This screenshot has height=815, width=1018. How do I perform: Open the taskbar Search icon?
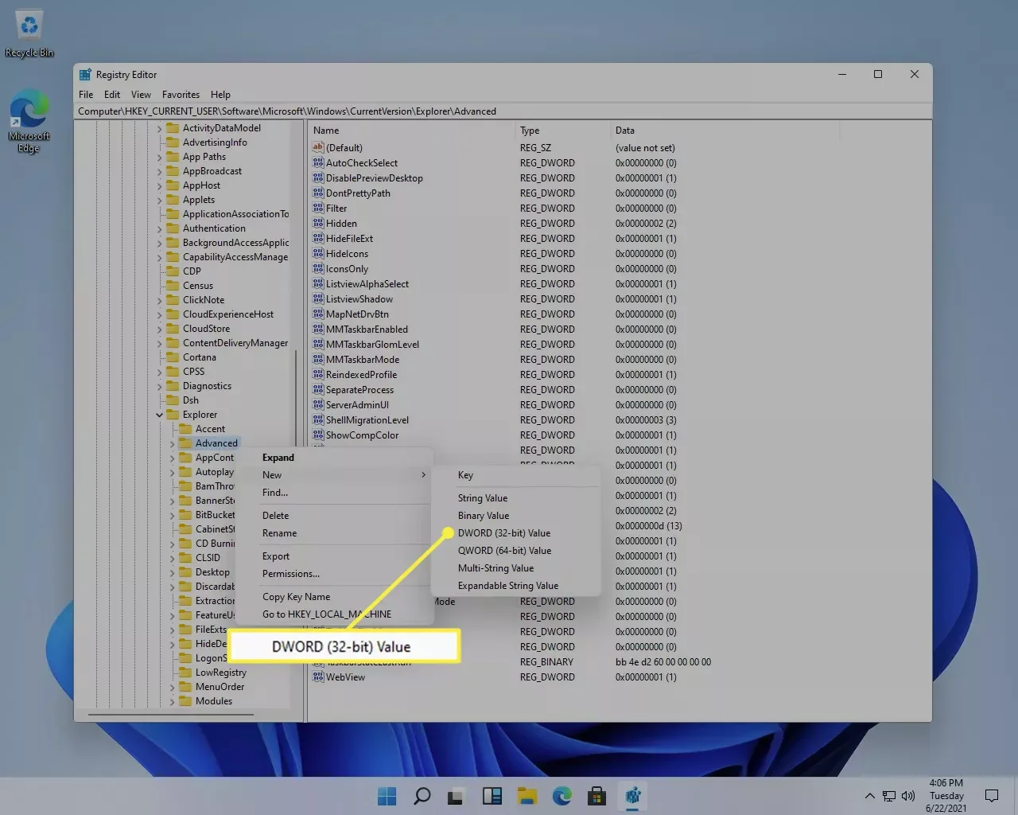pyautogui.click(x=422, y=796)
